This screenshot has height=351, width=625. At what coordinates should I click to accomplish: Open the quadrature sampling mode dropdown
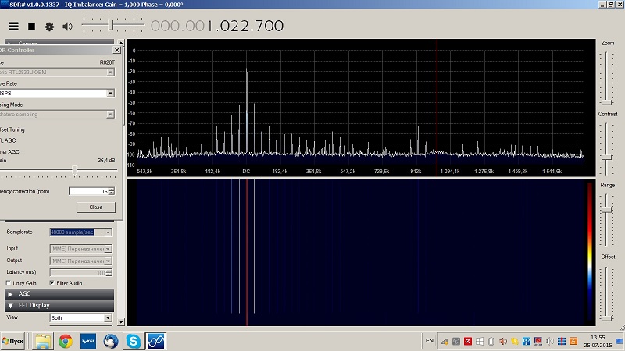pos(110,114)
